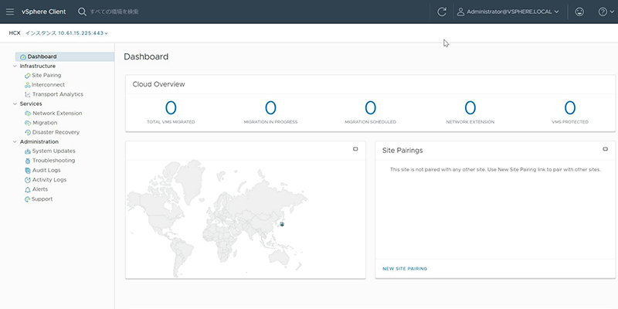The image size is (618, 309).
Task: Click the Activity Logs clock icon
Action: tap(28, 180)
